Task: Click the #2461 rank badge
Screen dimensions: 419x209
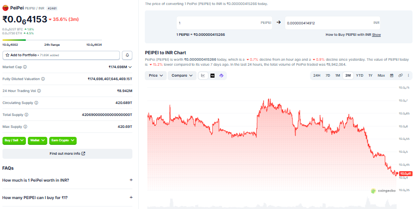Action: click(52, 8)
